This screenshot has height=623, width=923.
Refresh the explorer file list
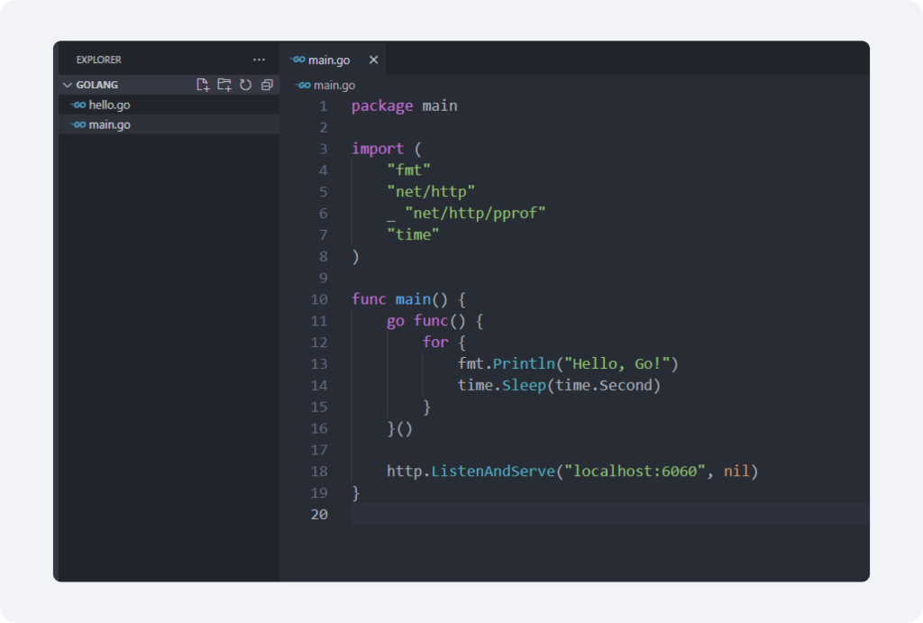pos(245,85)
